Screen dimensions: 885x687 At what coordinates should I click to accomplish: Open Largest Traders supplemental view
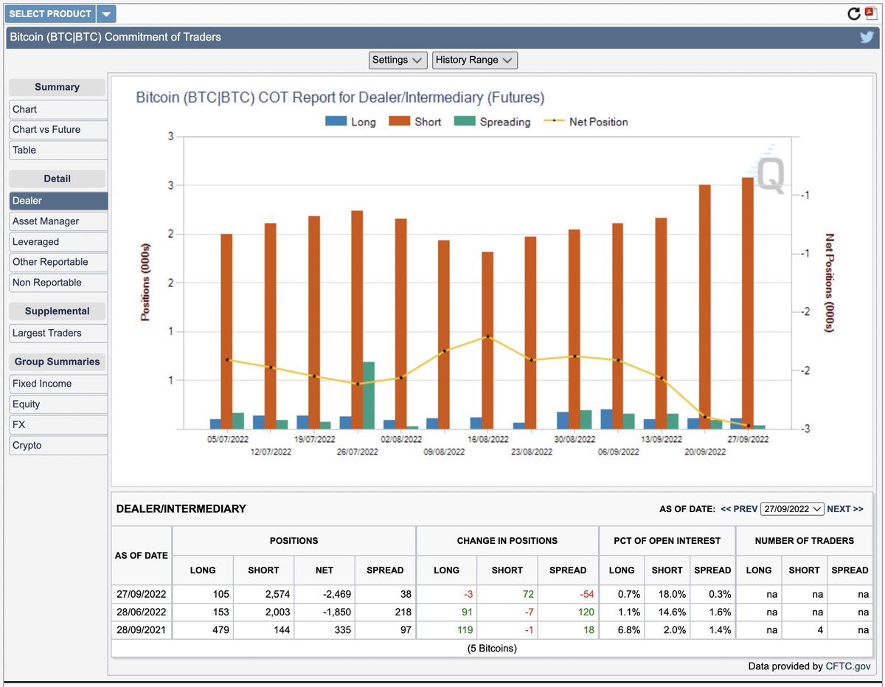(58, 333)
